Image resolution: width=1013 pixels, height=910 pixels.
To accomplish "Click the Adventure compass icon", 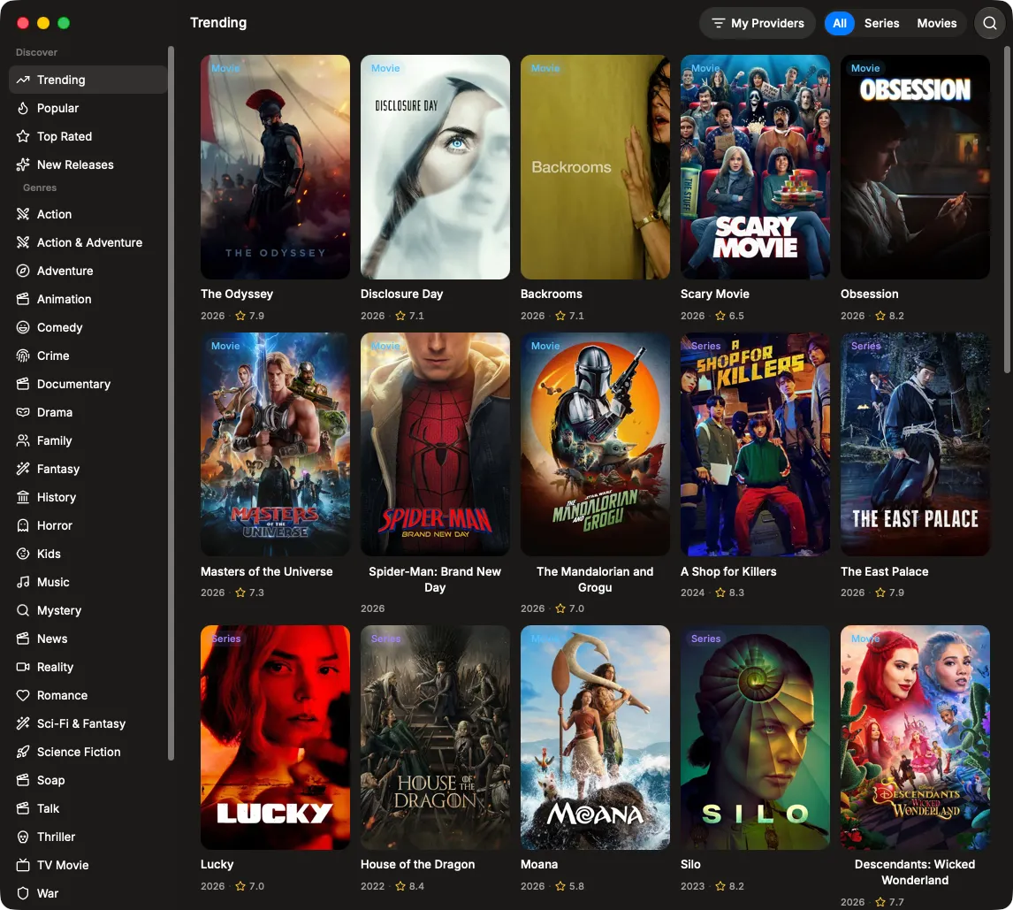I will click(23, 271).
